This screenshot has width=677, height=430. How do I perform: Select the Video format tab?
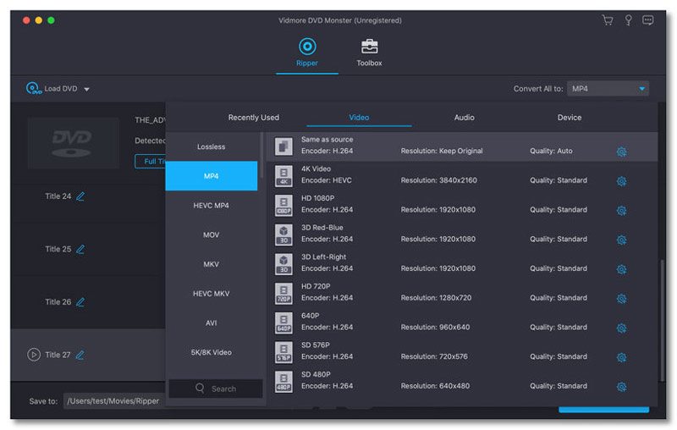tap(359, 118)
